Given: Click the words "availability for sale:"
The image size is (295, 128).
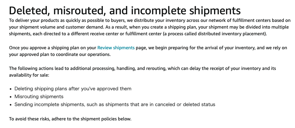Looking at the screenshot, I should [29, 75].
